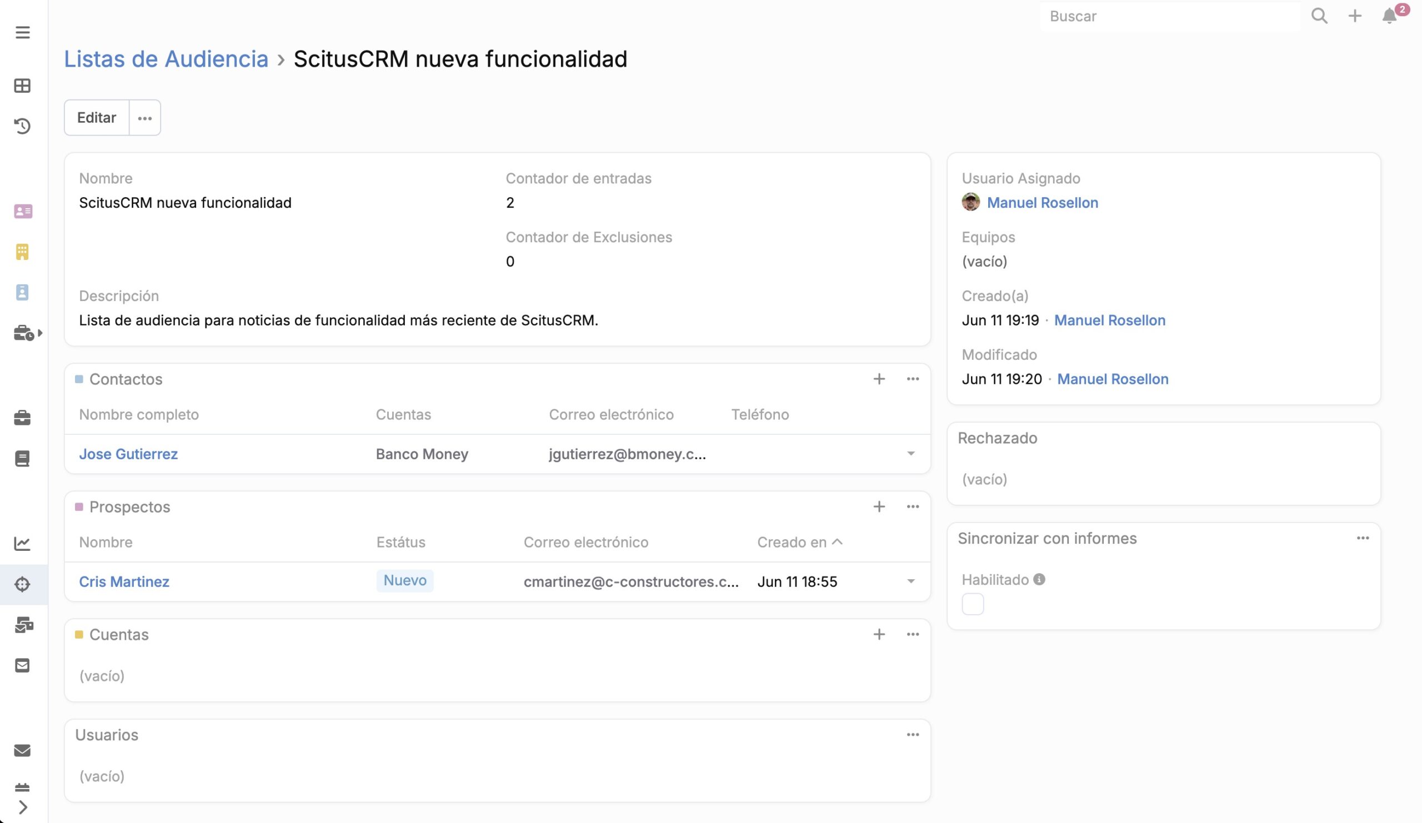Screen dimensions: 1422x823
Task: Open the mass mail envelopes sidebar icon
Action: coord(24,624)
